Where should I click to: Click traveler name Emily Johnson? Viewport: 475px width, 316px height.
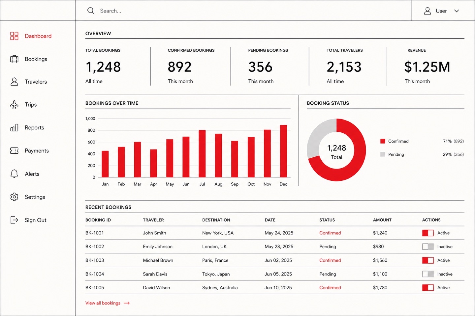coord(158,247)
